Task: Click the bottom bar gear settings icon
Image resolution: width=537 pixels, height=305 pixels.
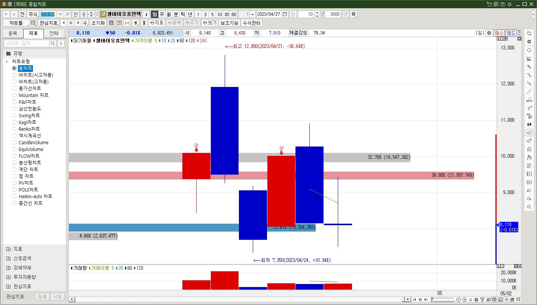Action: 476,299
